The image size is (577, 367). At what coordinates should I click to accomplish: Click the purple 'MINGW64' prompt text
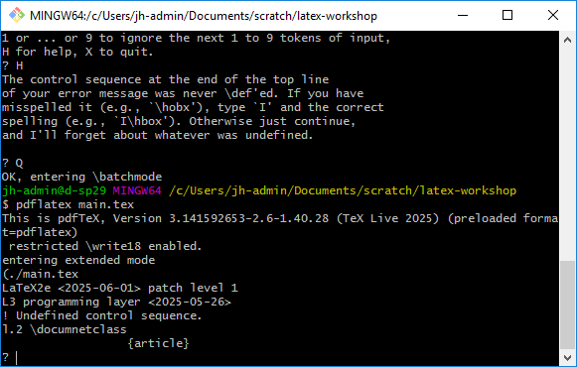(137, 190)
